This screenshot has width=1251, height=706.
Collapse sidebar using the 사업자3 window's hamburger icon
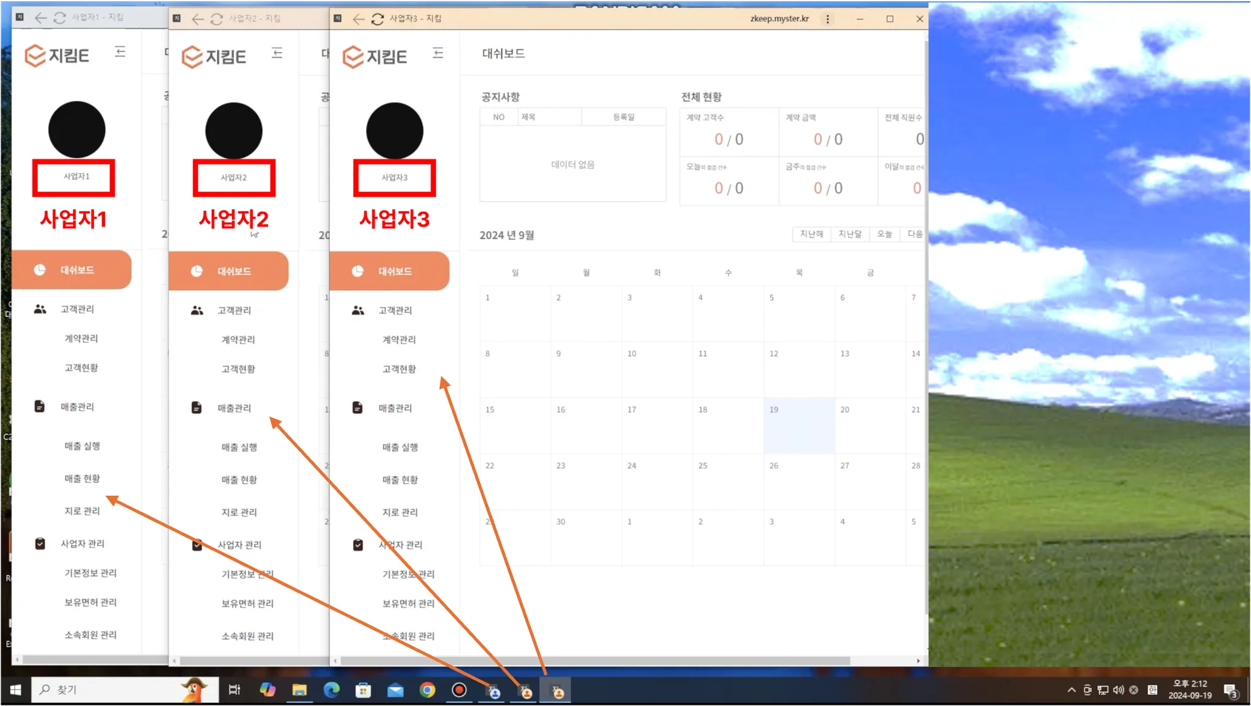438,53
